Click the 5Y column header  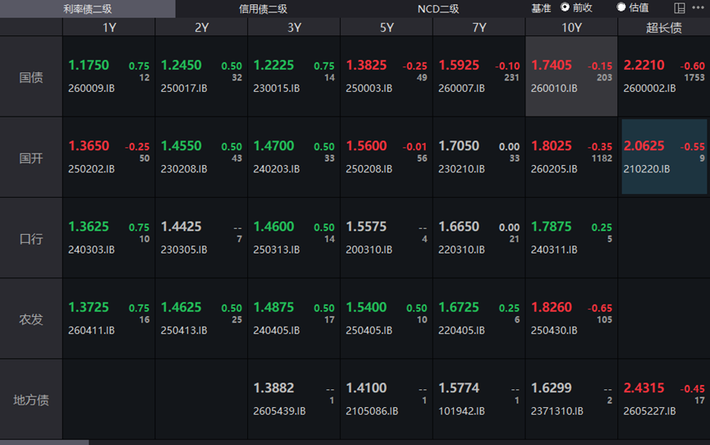(x=387, y=28)
